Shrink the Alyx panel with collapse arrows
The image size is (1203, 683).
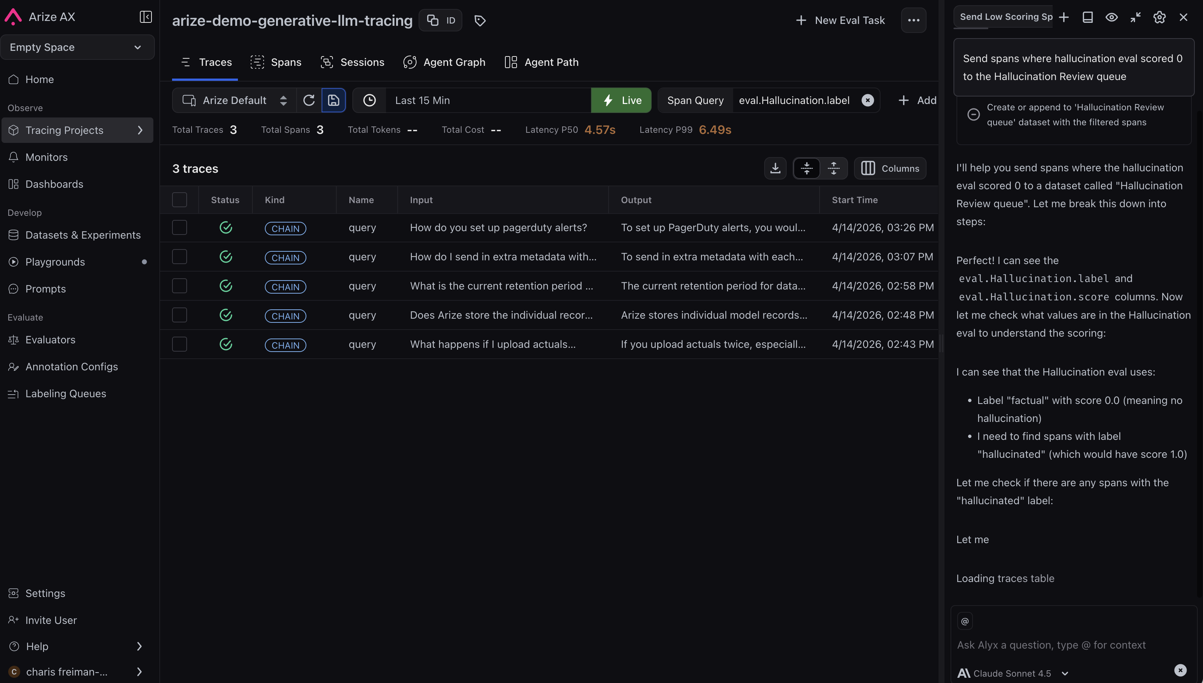(x=1135, y=17)
